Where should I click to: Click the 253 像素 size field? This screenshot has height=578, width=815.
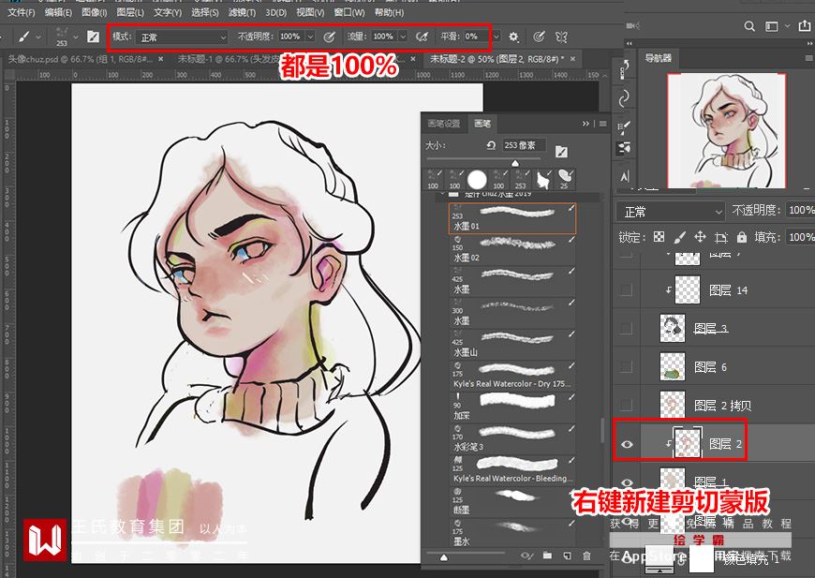click(524, 145)
